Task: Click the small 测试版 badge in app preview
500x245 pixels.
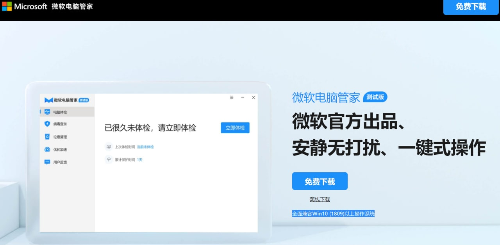Action: (84, 100)
